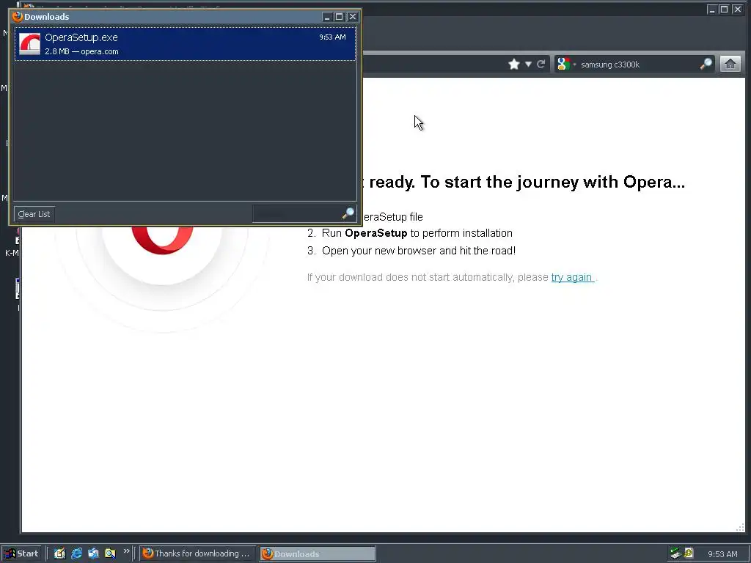Viewport: 751px width, 563px height.
Task: Open the Windows Start menu
Action: coord(21,553)
